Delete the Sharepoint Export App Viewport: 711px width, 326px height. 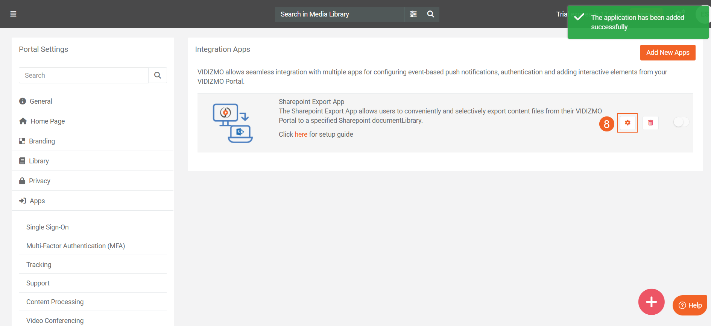650,123
